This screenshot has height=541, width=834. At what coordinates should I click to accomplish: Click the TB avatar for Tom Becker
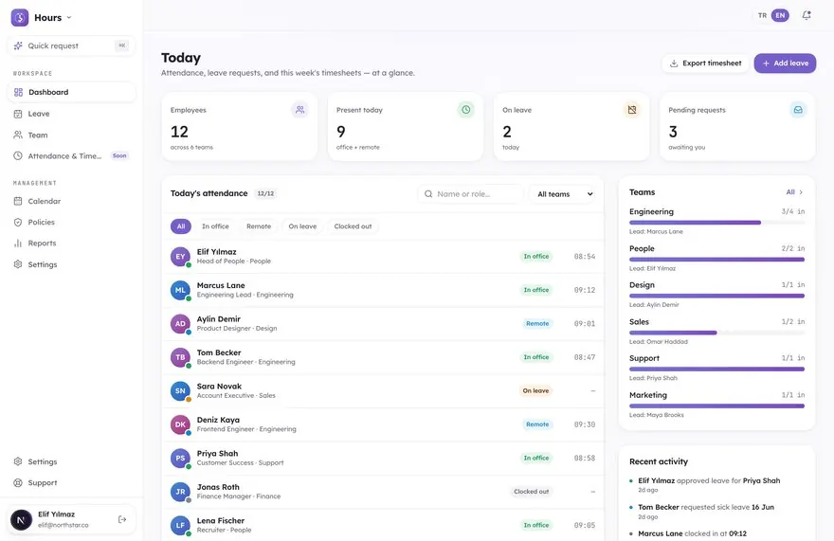(x=180, y=357)
